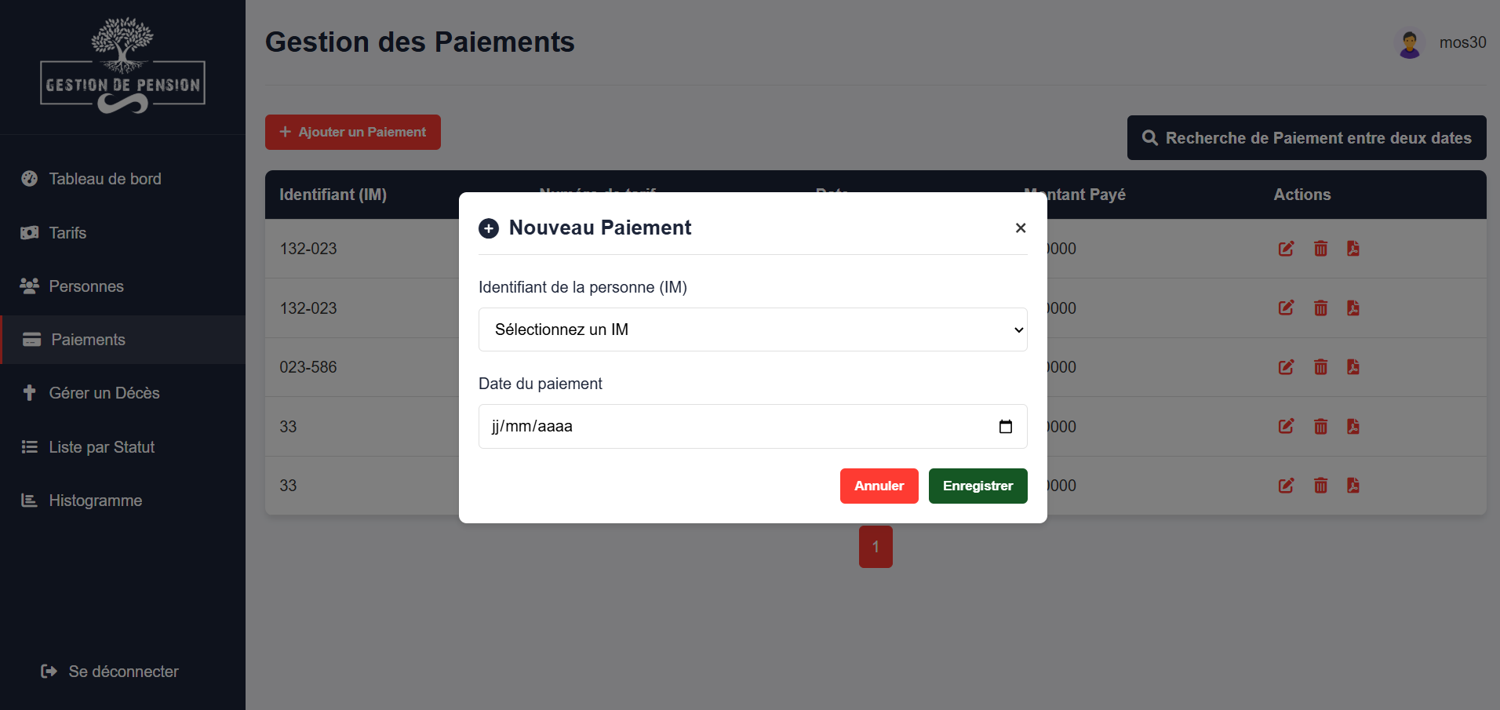1500x710 pixels.
Task: Click trash icon for 023-586 payment row
Action: pyautogui.click(x=1320, y=367)
